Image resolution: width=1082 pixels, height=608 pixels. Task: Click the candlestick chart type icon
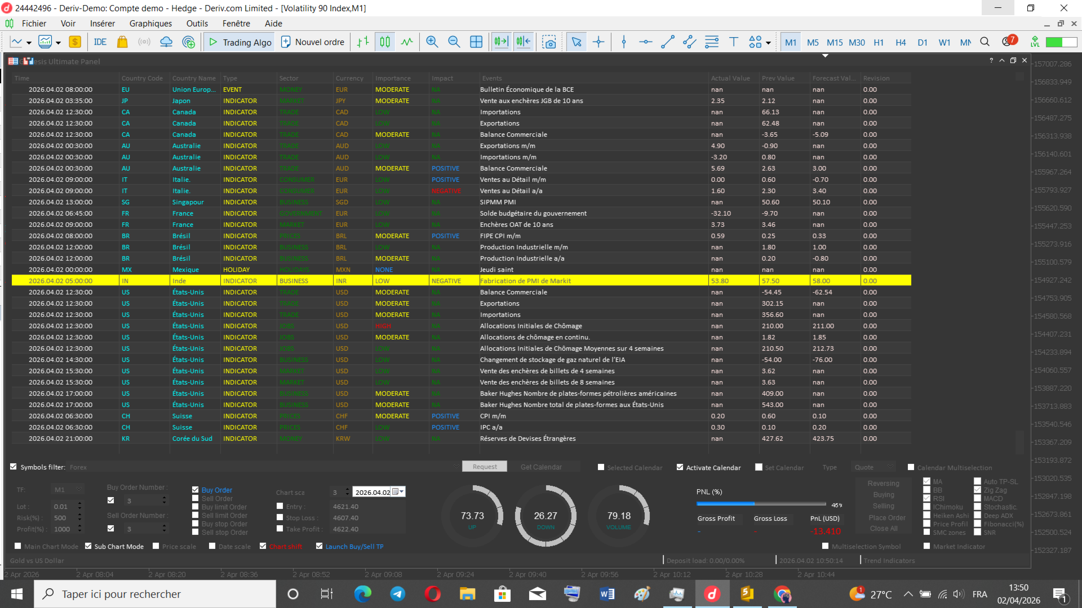(x=385, y=42)
